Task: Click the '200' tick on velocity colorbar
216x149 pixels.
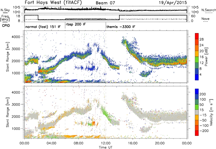Action: click(x=203, y=94)
